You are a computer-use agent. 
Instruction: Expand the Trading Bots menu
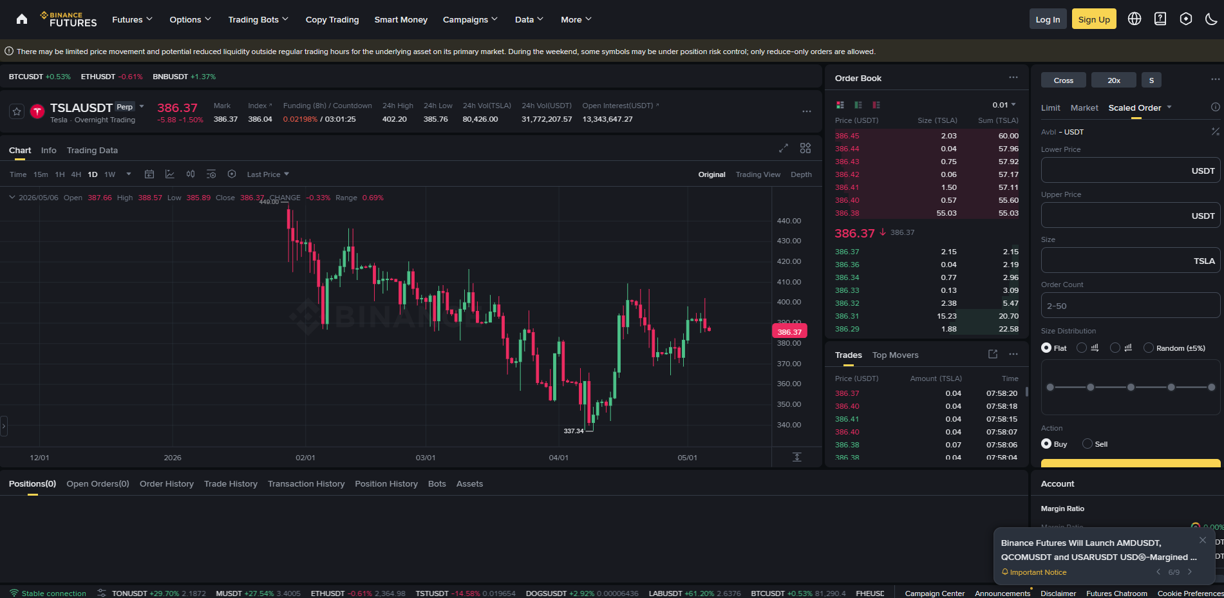tap(258, 19)
